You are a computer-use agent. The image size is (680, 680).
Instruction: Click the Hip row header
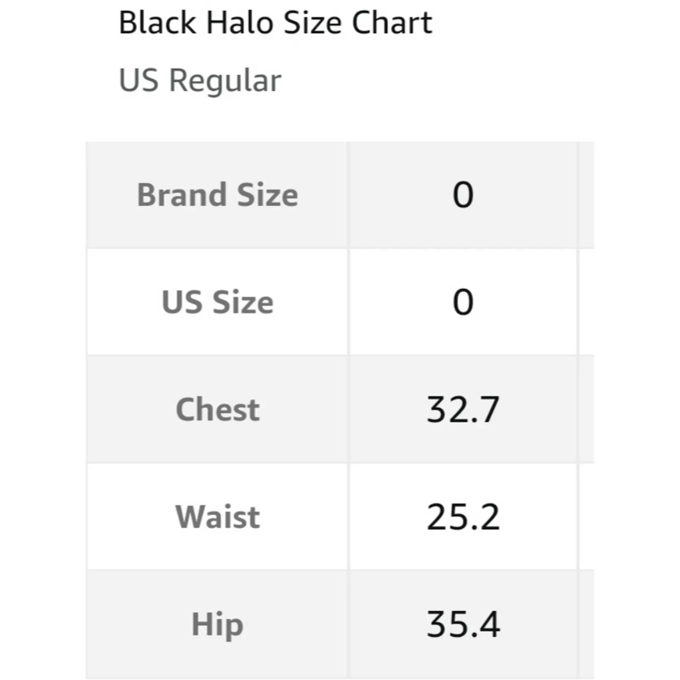point(217,624)
